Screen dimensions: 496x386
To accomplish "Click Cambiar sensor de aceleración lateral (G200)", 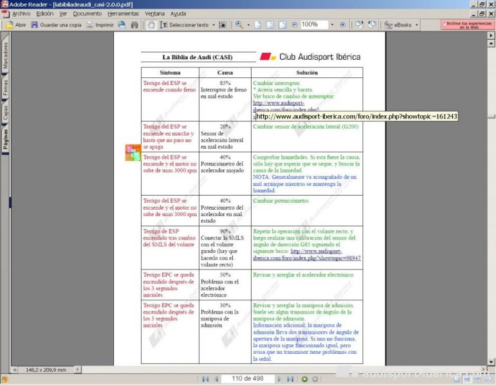I will pyautogui.click(x=306, y=127).
